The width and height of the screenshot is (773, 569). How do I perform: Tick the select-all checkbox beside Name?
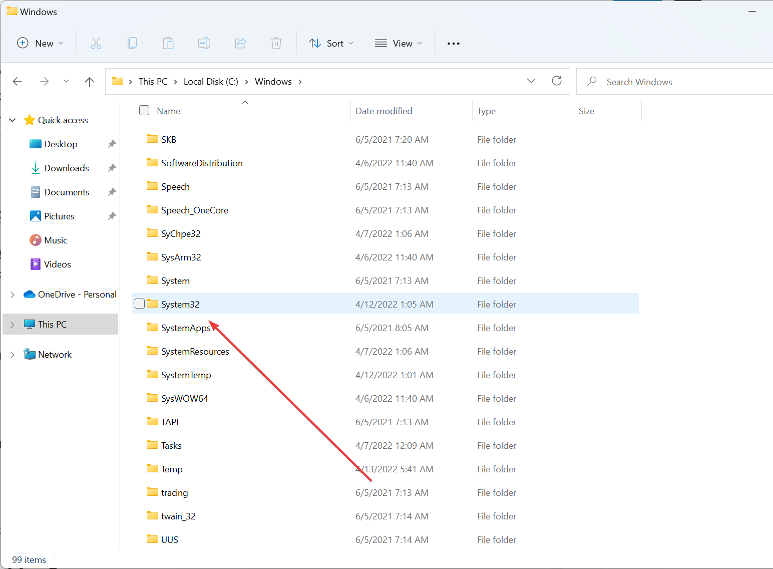[x=144, y=111]
